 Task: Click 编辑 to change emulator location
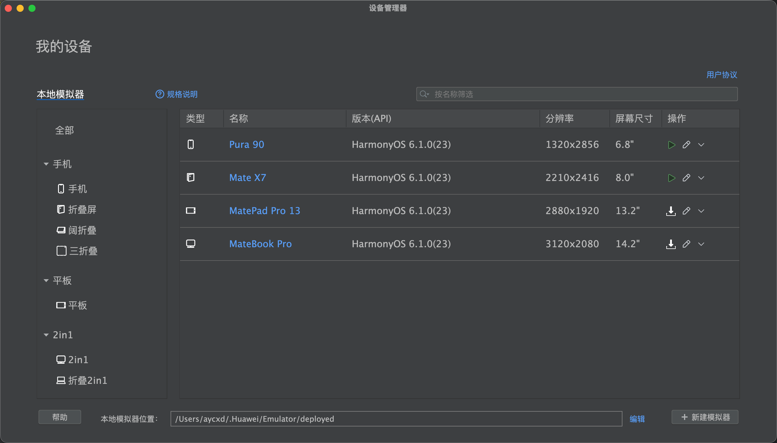[637, 419]
